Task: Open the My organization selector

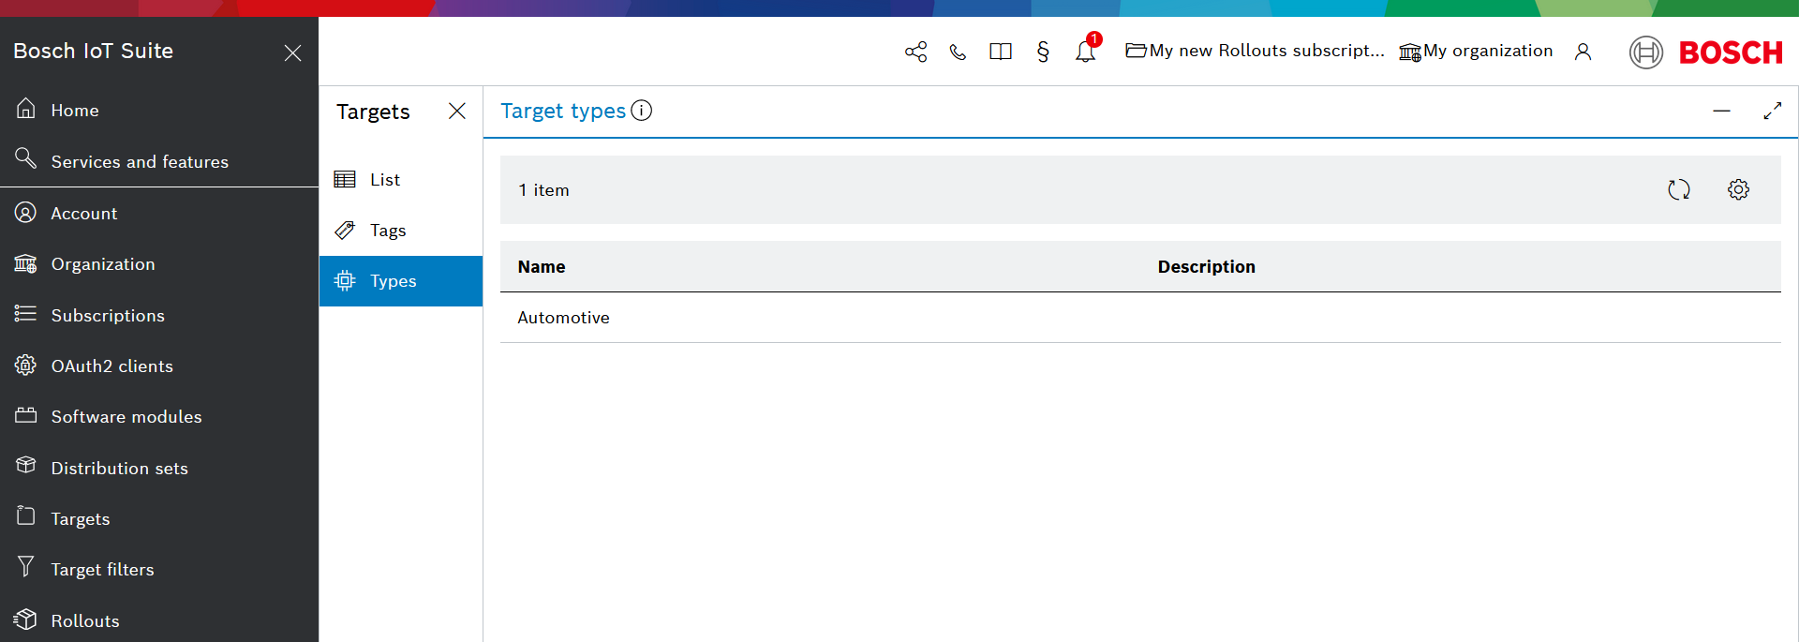Action: (x=1476, y=51)
